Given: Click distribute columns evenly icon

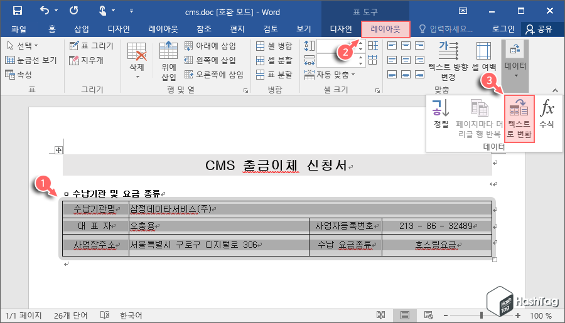Looking at the screenshot, I should tap(373, 60).
